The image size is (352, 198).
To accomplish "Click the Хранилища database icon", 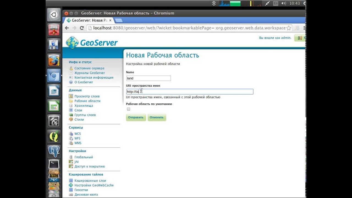I will (x=71, y=106).
